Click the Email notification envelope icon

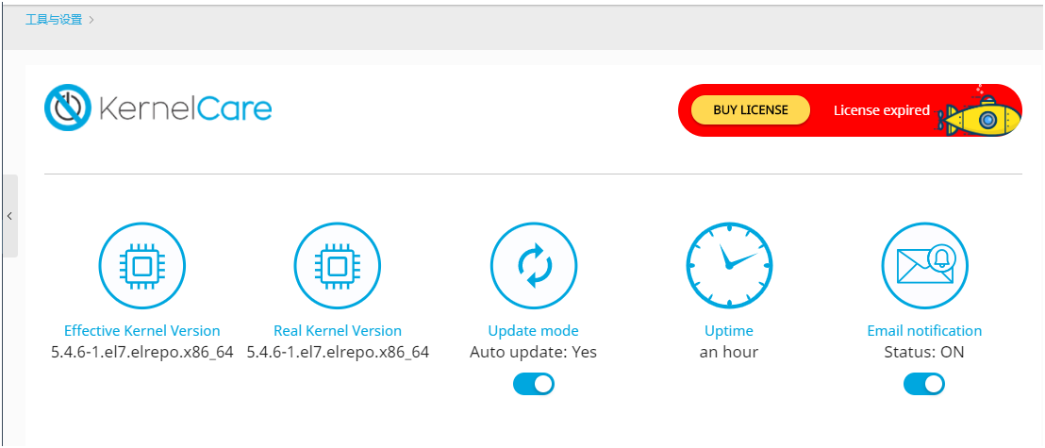point(924,266)
